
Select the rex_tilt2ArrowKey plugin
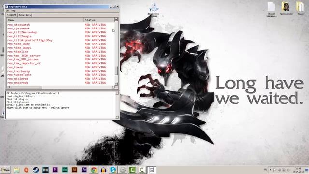click(x=60, y=32)
